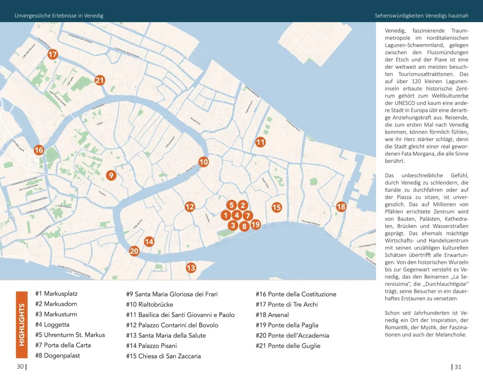Select map marker number 21
Viewport: 483px width, 386px height.
(x=100, y=80)
